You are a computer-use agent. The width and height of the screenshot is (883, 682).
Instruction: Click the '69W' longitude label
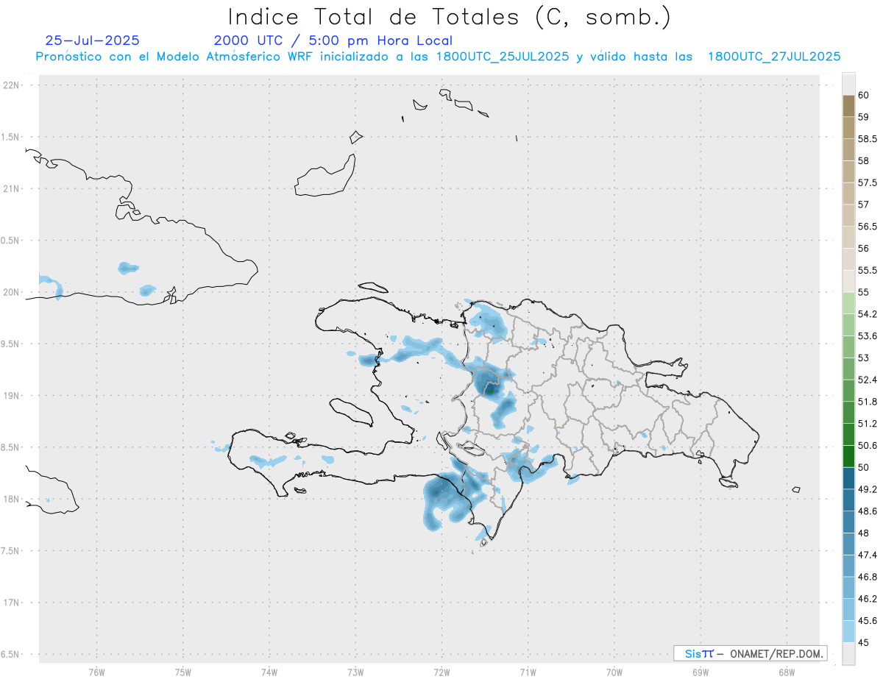(x=701, y=672)
